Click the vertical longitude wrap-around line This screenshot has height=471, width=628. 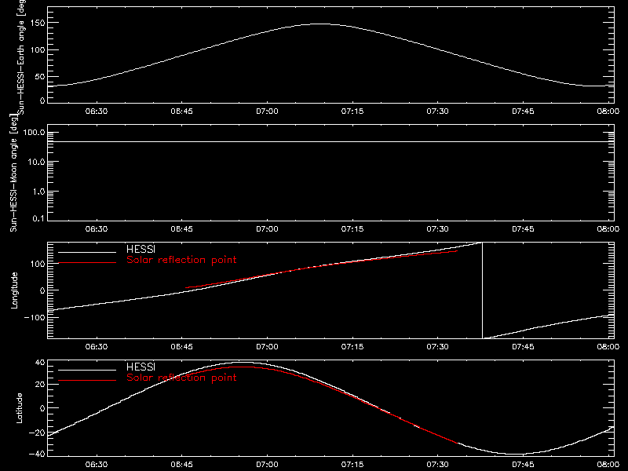(482, 290)
